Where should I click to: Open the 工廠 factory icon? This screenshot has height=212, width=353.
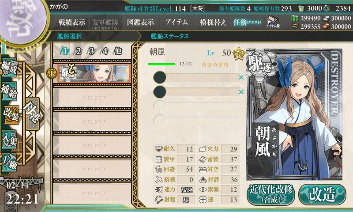tap(9, 163)
